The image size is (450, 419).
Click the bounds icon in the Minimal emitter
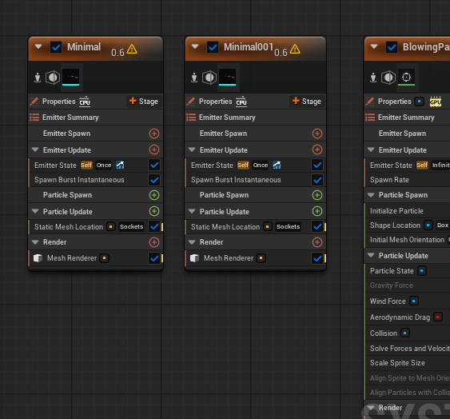pos(53,78)
